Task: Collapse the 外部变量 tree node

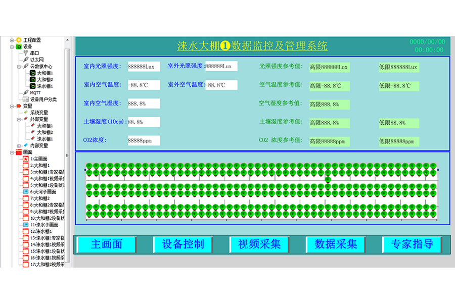Action: [x=19, y=119]
